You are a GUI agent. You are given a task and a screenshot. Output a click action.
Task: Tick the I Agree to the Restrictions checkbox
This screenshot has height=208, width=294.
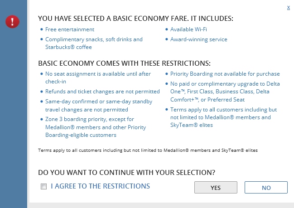pyautogui.click(x=43, y=186)
